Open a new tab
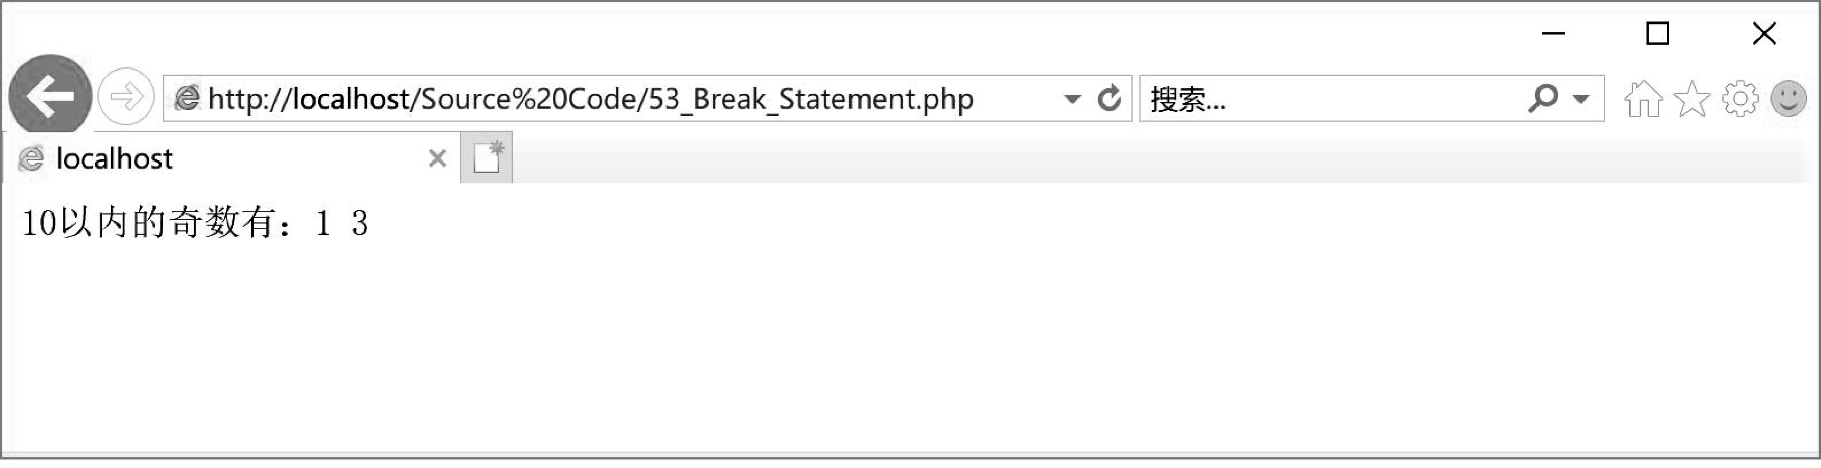Screen dimensions: 1821x468 [486, 157]
